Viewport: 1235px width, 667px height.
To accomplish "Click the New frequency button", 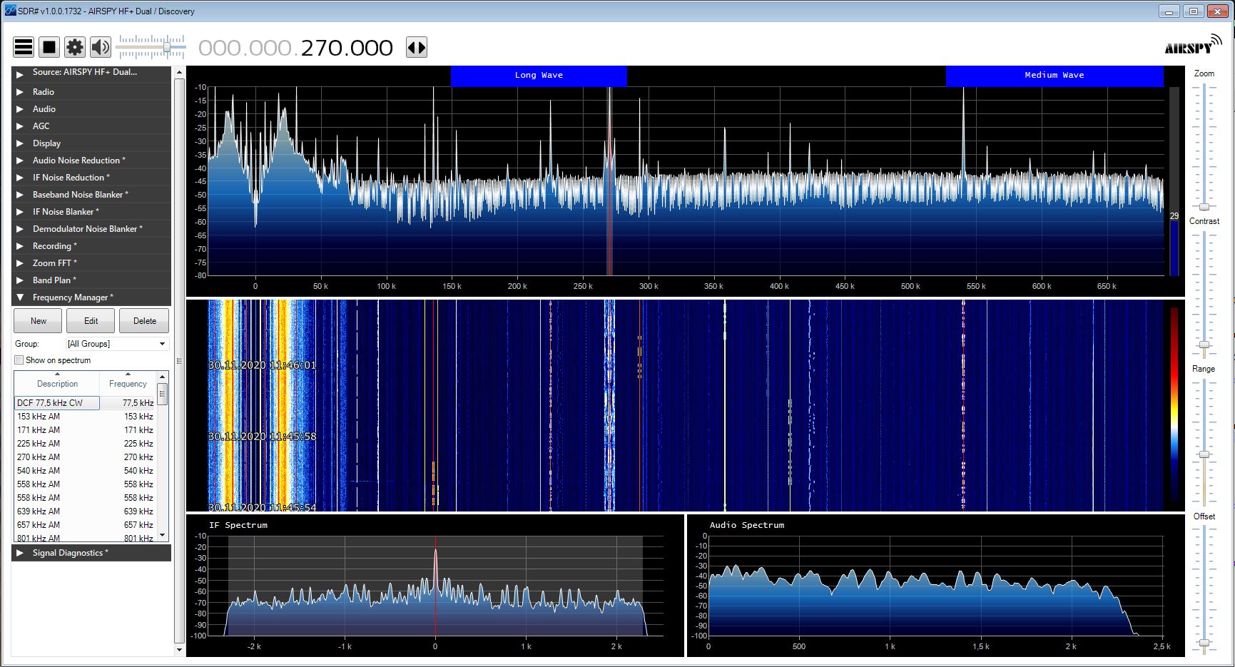I will coord(39,321).
